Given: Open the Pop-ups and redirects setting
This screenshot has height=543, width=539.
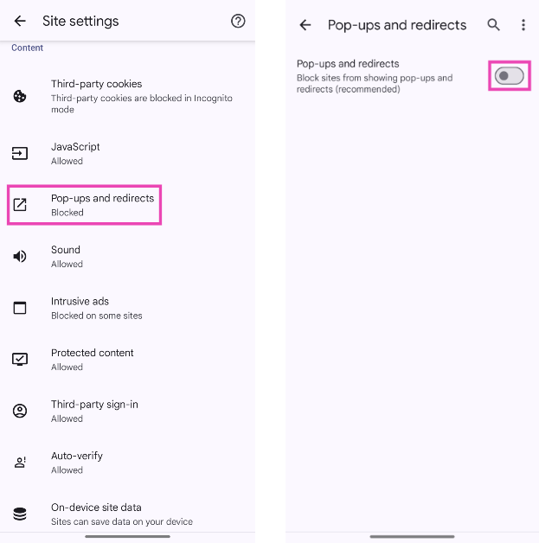Looking at the screenshot, I should pyautogui.click(x=102, y=205).
